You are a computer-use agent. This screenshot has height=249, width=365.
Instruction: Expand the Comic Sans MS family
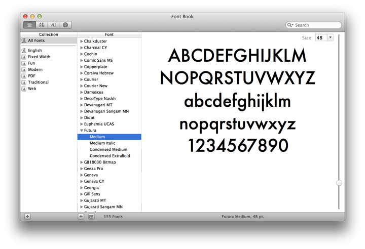click(82, 60)
